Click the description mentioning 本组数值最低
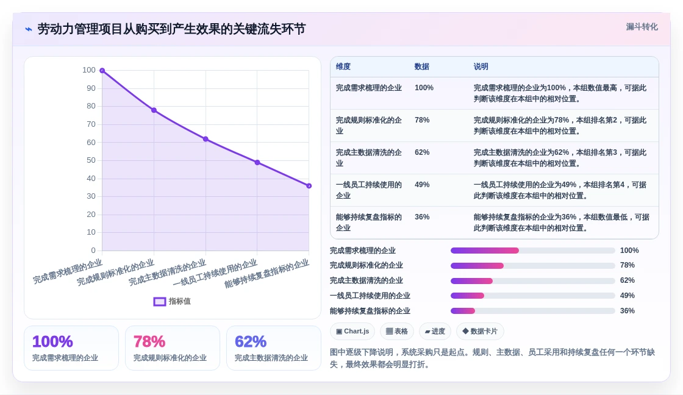The width and height of the screenshot is (683, 395). [562, 222]
